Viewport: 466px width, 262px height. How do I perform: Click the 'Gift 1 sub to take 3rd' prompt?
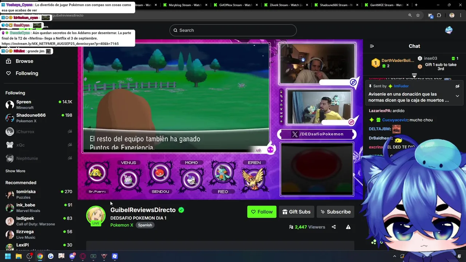point(441,67)
